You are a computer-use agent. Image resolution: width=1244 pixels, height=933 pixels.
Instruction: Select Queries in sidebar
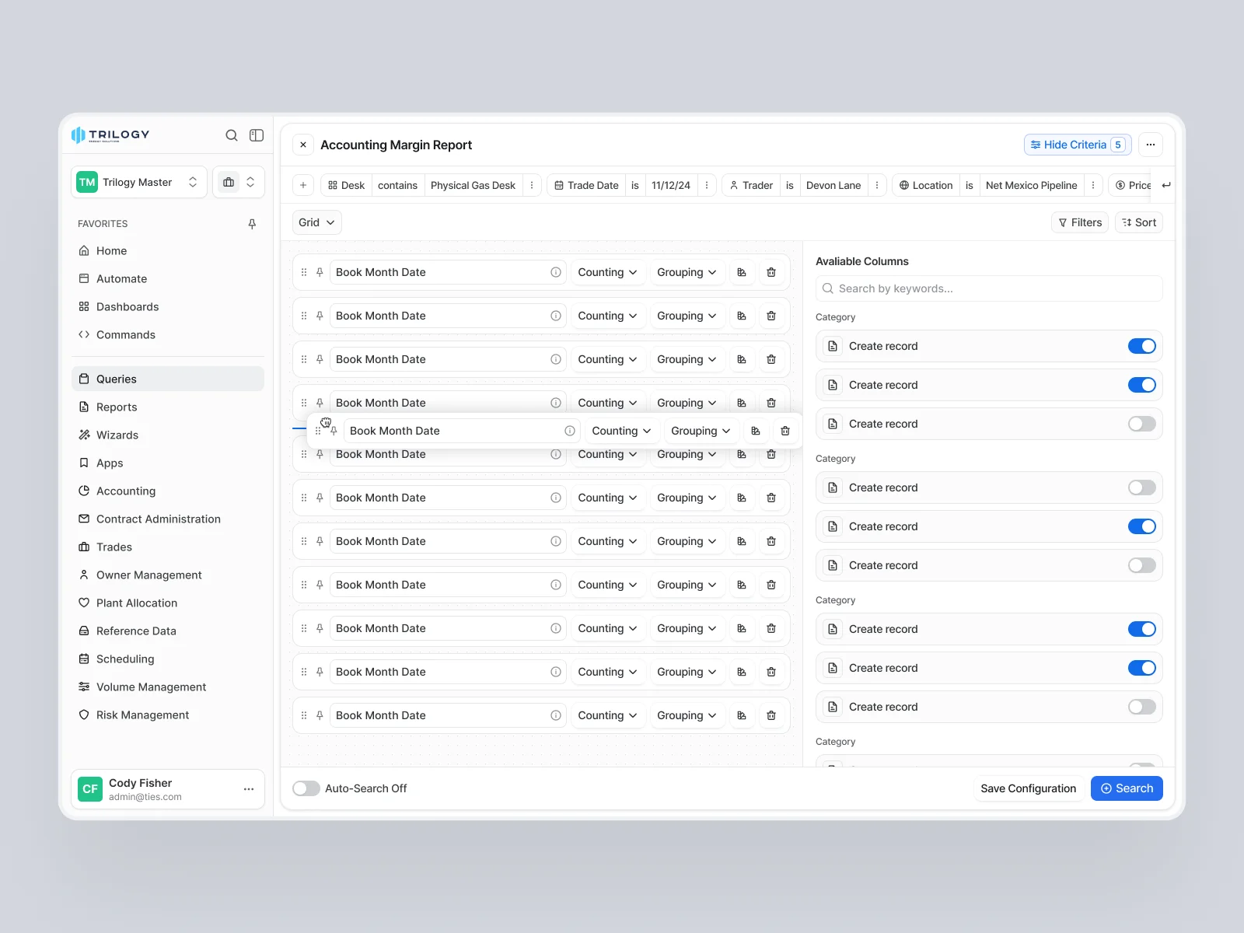168,379
